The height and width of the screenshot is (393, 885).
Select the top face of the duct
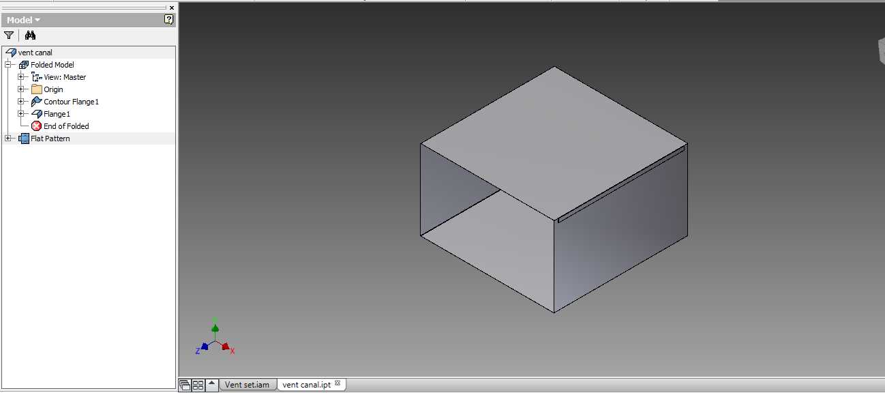click(554, 143)
